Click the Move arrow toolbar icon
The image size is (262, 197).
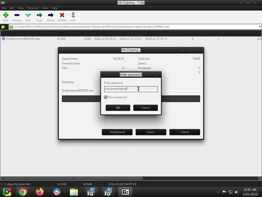click(x=51, y=15)
